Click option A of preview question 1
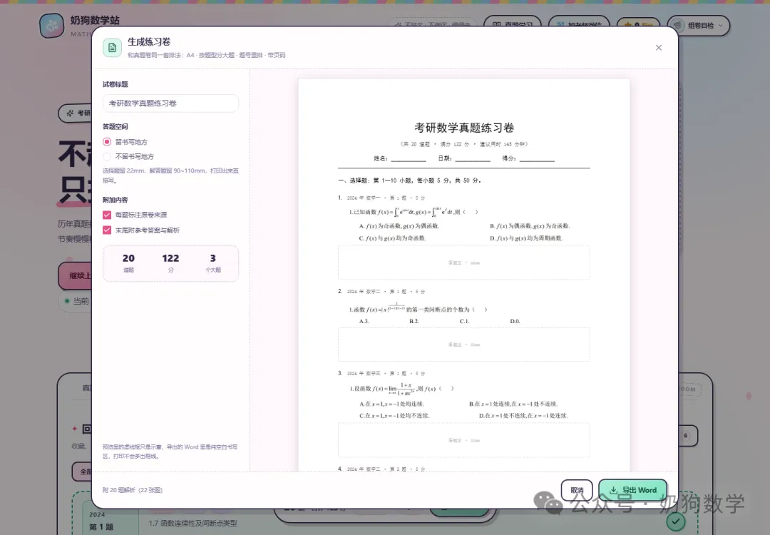770x535 pixels. (x=399, y=226)
